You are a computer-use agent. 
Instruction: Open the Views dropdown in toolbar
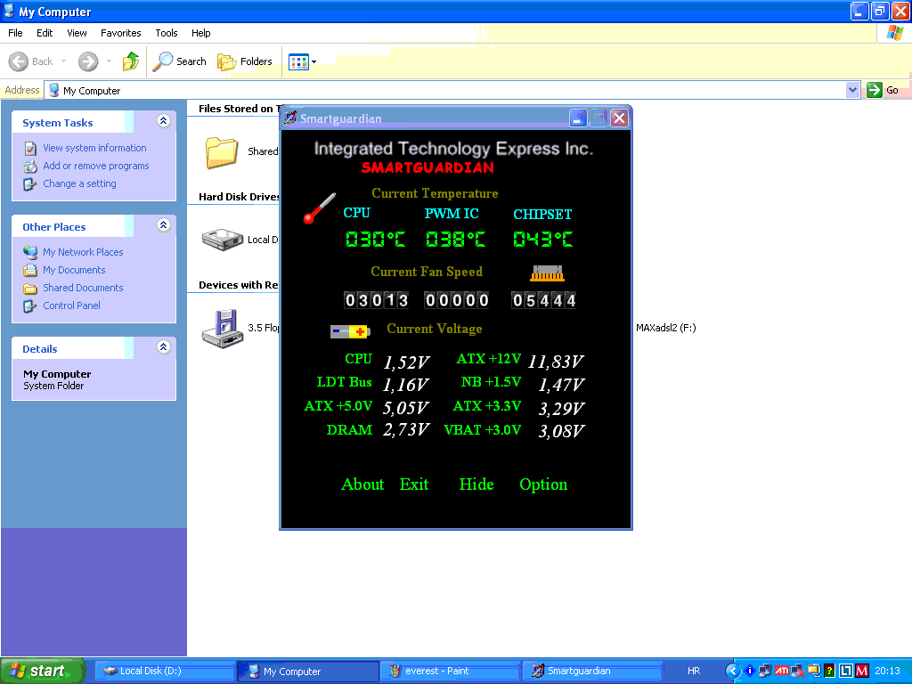click(302, 61)
